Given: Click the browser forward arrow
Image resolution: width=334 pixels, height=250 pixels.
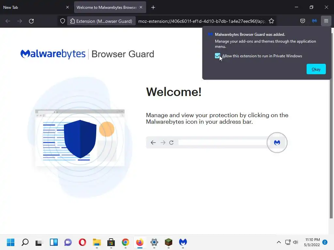Looking at the screenshot, I should (x=20, y=21).
